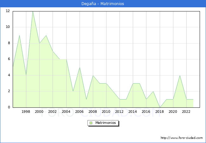206x143 pixels.
Task: Select the 2021 peak data point at 4
Action: pos(180,75)
